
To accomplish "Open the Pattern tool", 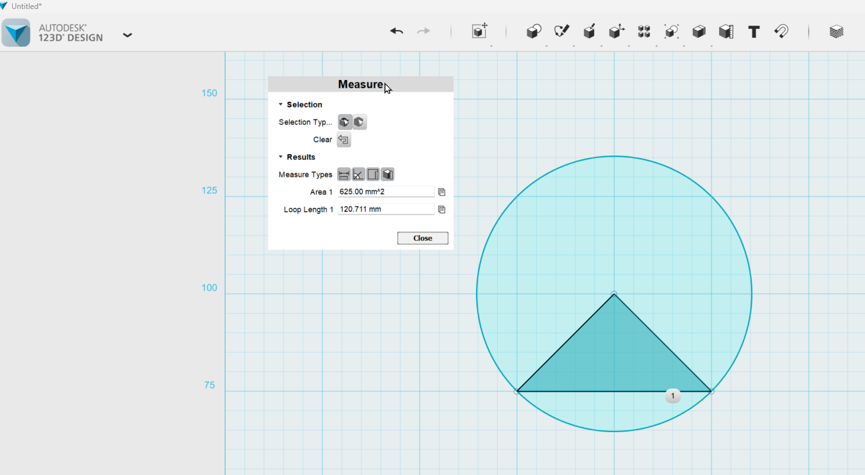I will pos(644,31).
